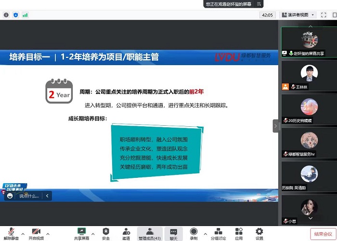The width and height of the screenshot is (337, 241).
Task: Open the 设置 settings gear
Action: point(259,232)
